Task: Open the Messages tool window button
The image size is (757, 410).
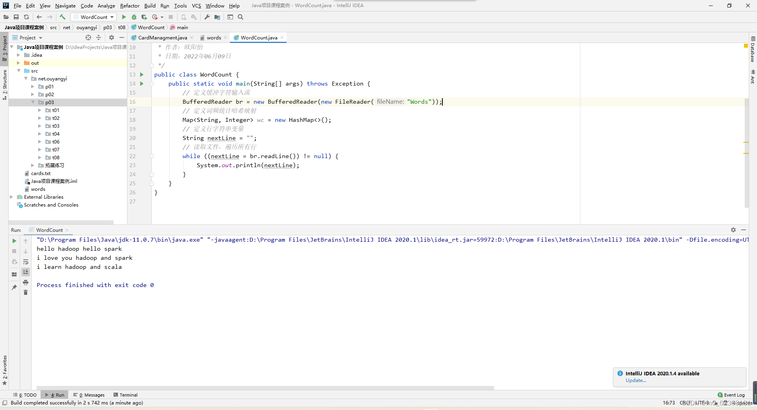Action: click(x=89, y=395)
